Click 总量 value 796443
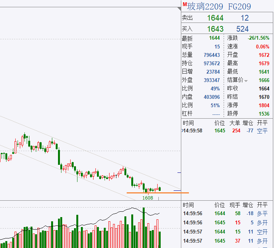 [212, 55]
